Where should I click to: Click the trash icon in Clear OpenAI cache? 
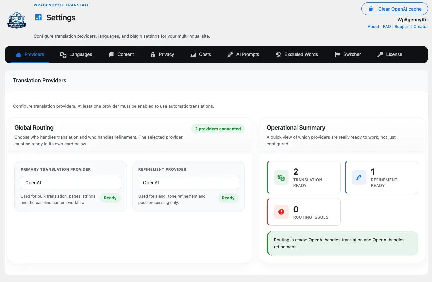click(371, 9)
